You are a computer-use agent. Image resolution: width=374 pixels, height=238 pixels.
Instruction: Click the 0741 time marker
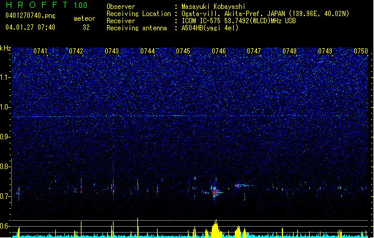point(40,51)
